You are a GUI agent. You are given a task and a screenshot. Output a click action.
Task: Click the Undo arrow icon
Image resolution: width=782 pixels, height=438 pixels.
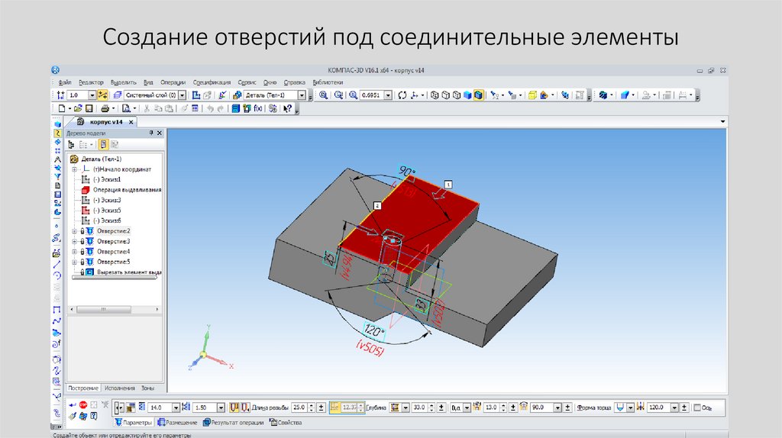point(210,108)
